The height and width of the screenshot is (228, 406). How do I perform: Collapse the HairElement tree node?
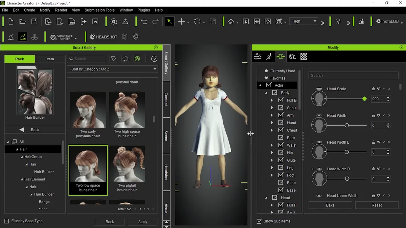(x=22, y=179)
